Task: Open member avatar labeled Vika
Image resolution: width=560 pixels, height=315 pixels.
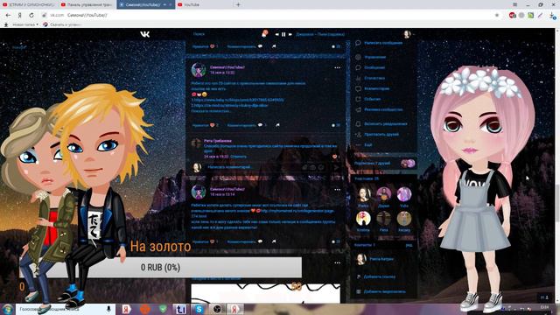Action: tap(404, 194)
